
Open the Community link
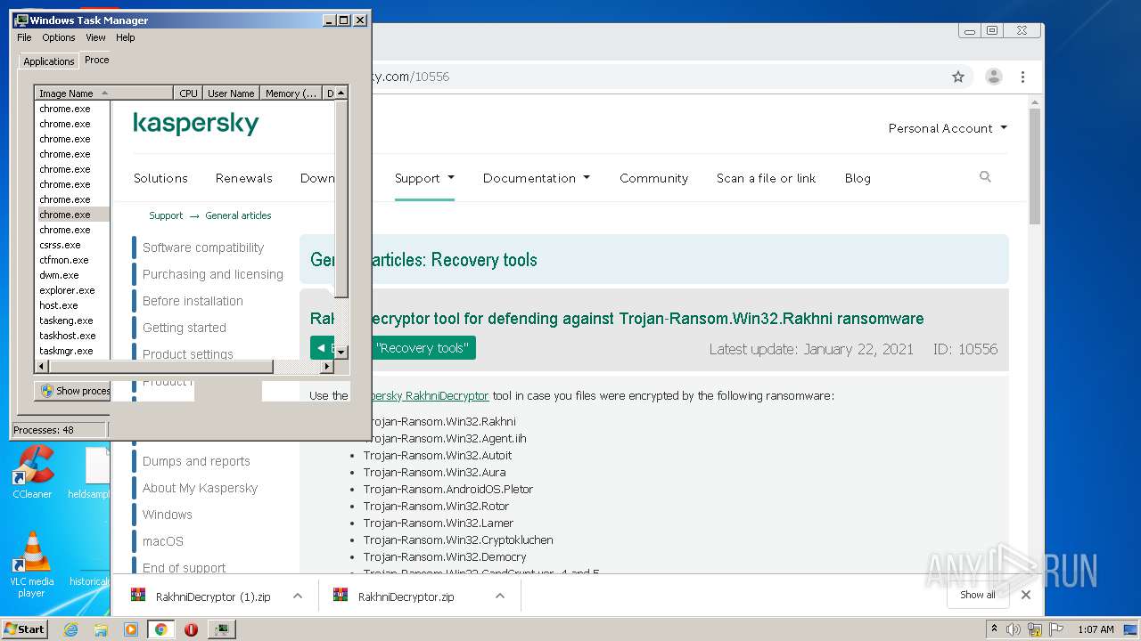[x=653, y=178]
